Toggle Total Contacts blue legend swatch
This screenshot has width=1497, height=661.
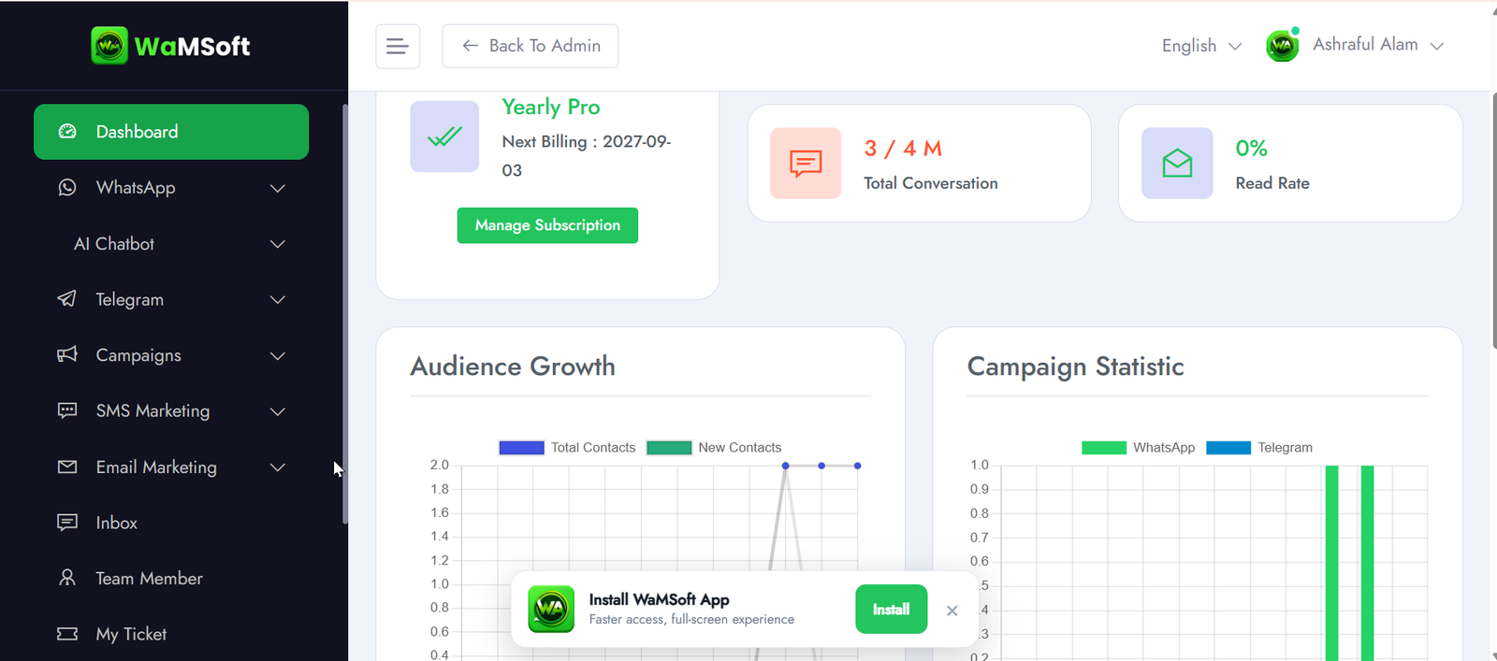522,448
